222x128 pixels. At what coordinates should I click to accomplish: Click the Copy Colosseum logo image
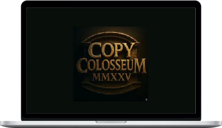point(111,64)
